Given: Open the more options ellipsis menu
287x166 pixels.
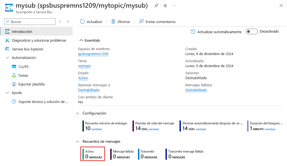Looking at the screenshot, I should coord(174,6).
